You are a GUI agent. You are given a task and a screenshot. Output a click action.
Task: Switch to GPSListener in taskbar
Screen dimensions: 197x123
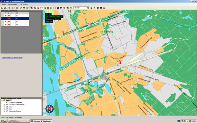(19, 121)
